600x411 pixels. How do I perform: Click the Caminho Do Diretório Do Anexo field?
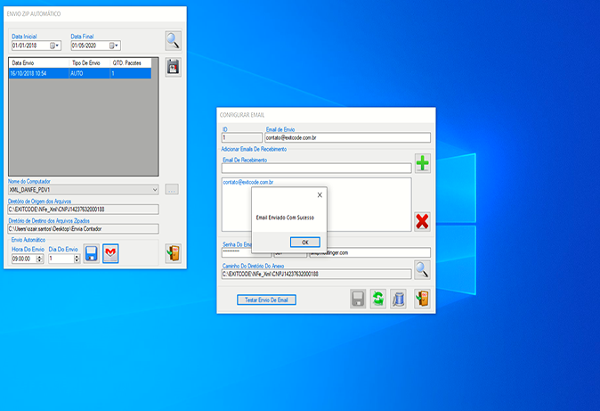pos(316,274)
